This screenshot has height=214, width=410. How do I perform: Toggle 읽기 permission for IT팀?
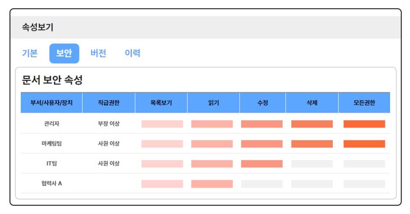[212, 164]
